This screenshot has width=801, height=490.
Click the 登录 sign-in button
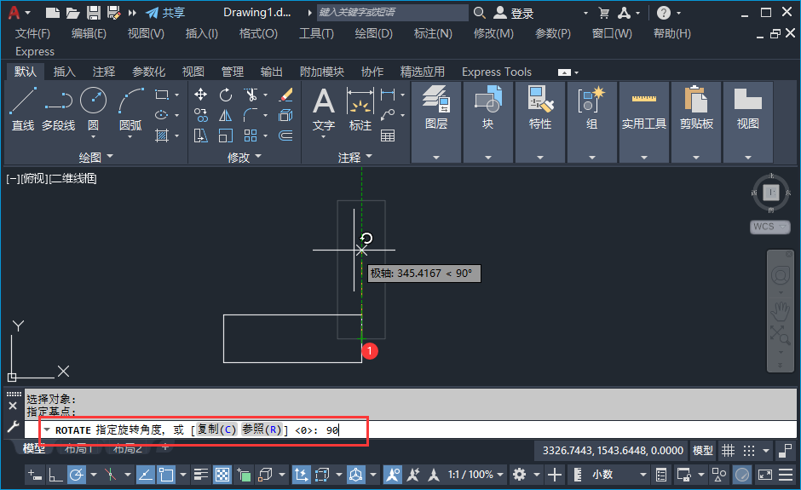(515, 13)
